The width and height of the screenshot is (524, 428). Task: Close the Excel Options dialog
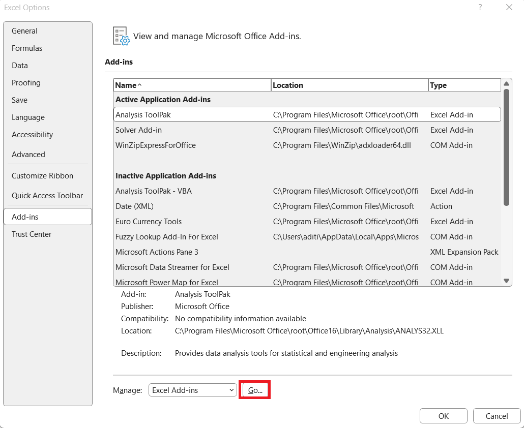pos(509,7)
